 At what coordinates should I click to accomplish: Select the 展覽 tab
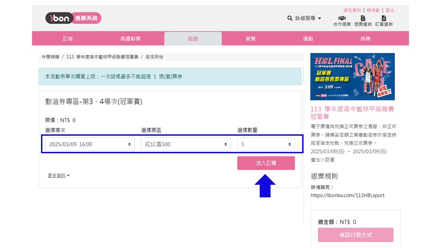[250, 39]
